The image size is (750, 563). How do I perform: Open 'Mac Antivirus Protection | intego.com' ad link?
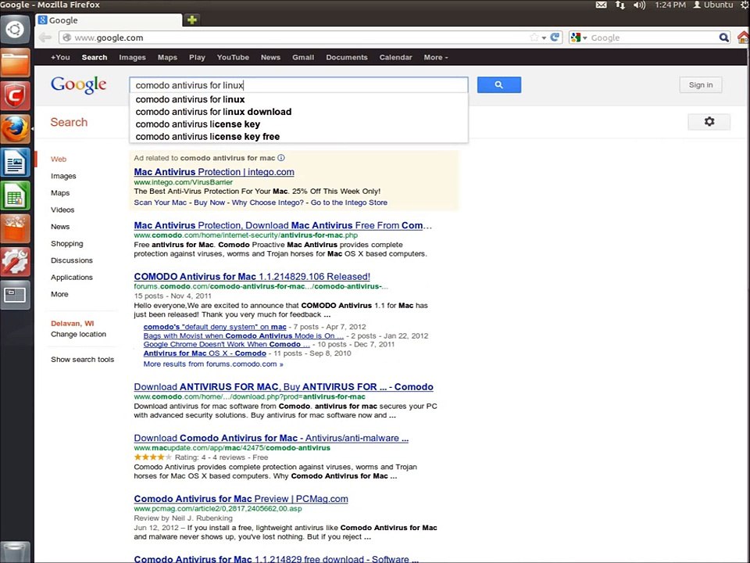point(214,172)
